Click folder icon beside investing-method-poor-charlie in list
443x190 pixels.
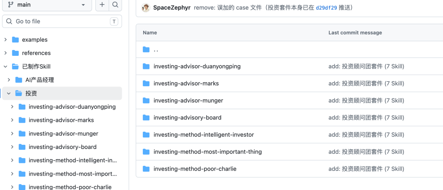click(x=146, y=169)
